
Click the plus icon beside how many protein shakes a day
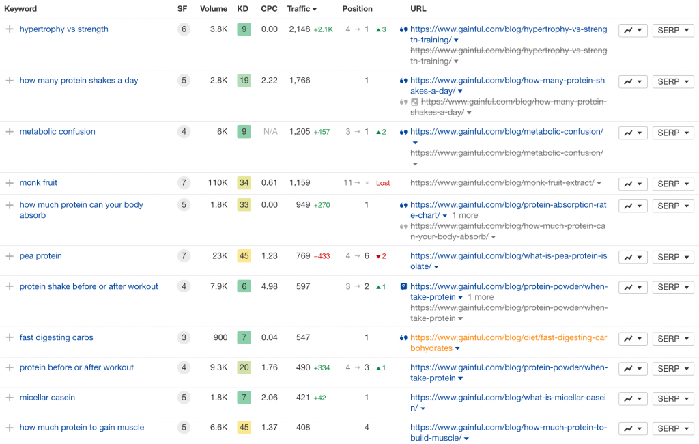click(10, 81)
